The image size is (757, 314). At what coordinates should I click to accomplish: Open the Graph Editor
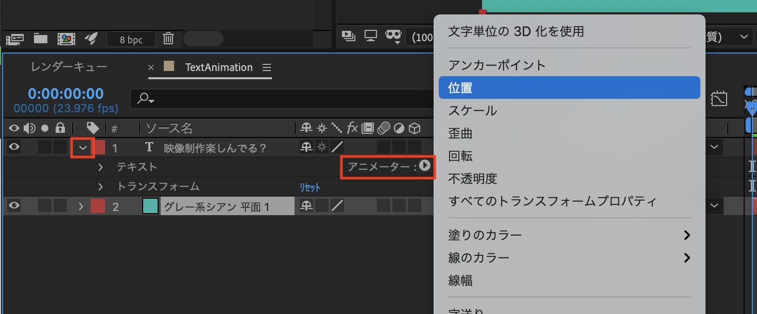pyautogui.click(x=718, y=98)
